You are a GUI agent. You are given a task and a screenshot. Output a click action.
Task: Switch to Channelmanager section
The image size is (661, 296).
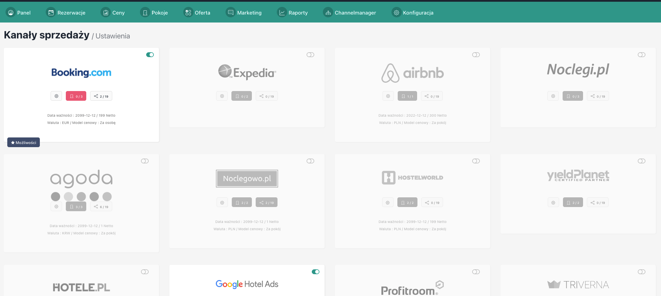pos(350,12)
